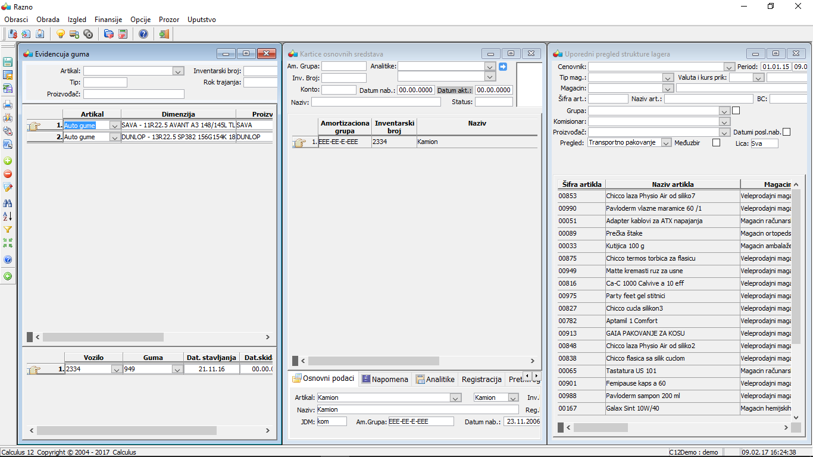Image resolution: width=813 pixels, height=457 pixels.
Task: Click the blue arrow button beside Analitike
Action: [503, 67]
